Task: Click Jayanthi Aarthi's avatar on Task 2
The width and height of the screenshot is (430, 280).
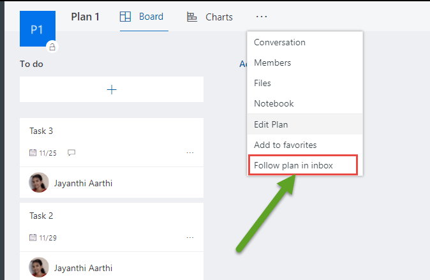Action: [x=39, y=268]
